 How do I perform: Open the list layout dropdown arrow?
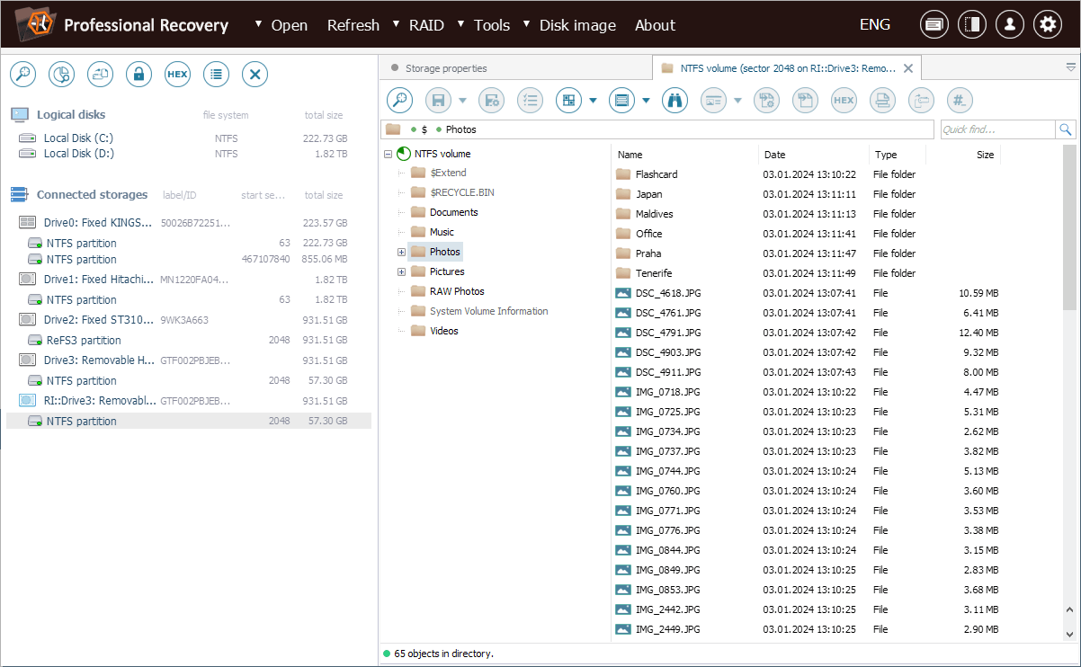click(x=647, y=101)
